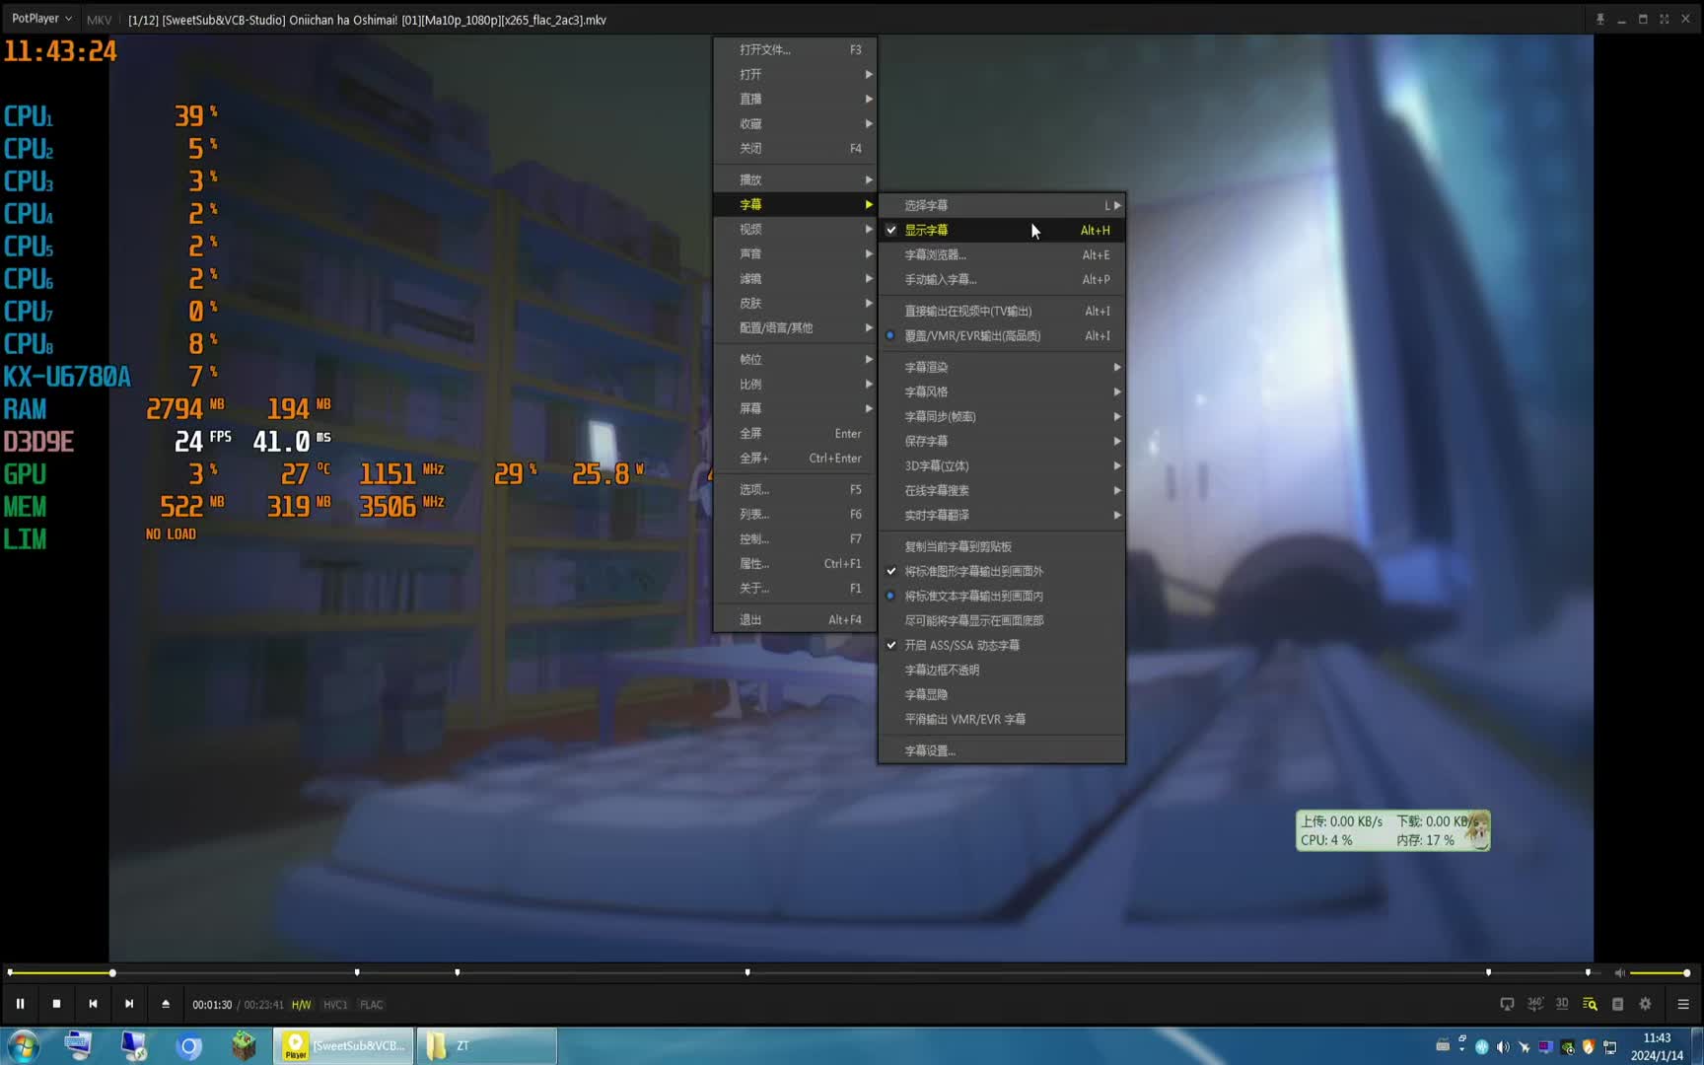Screen dimensions: 1704x1065
Task: Click the 3D mode icon
Action: 1562,1004
